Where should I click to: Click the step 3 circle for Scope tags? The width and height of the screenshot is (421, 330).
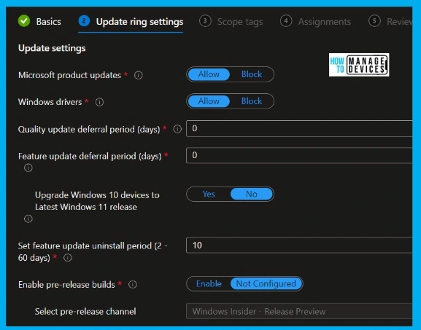(x=205, y=21)
